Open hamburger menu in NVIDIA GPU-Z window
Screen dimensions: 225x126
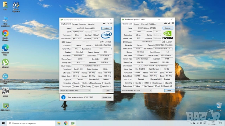point(173,23)
